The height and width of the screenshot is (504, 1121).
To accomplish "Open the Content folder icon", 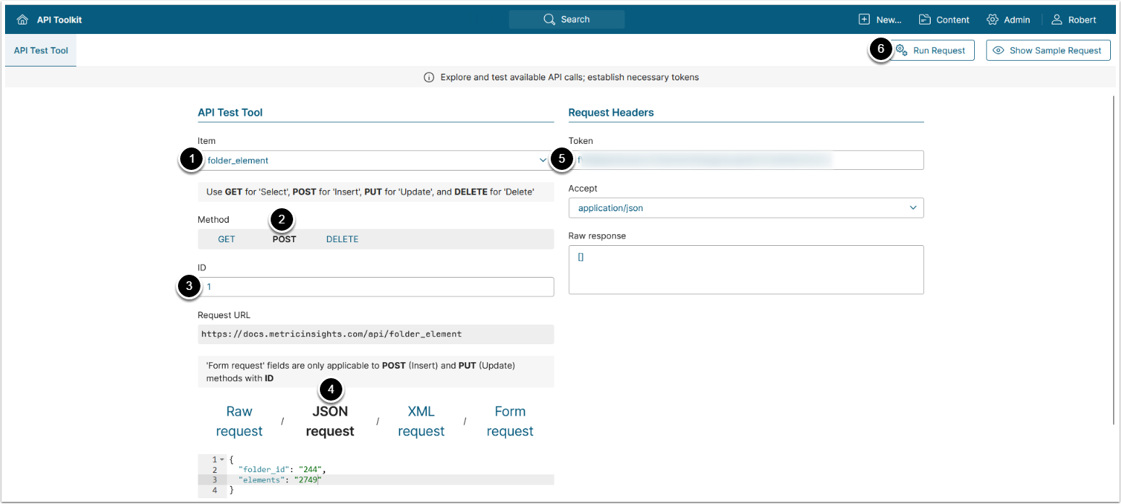I will [925, 20].
